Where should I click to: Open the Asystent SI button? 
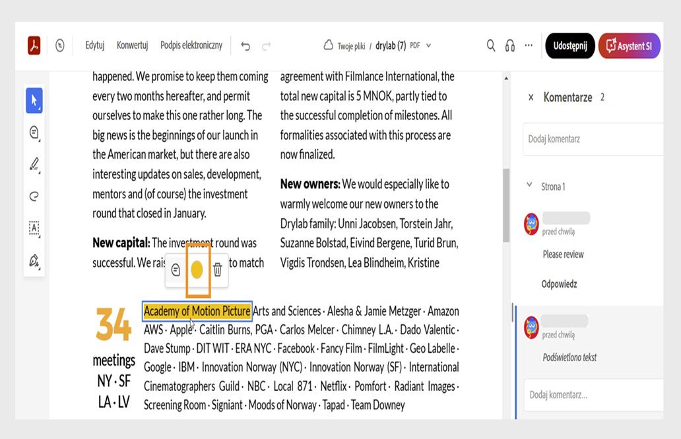point(629,45)
